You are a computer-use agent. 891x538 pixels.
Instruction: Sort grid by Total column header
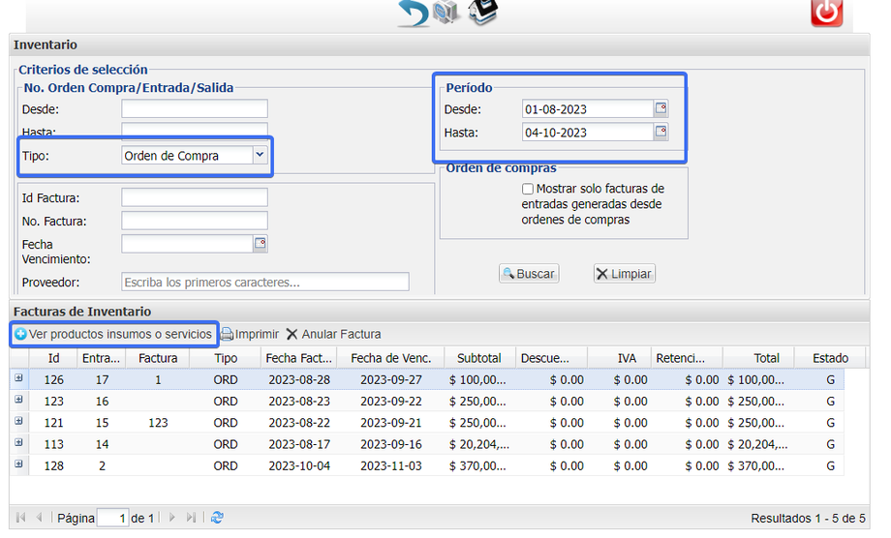click(765, 358)
